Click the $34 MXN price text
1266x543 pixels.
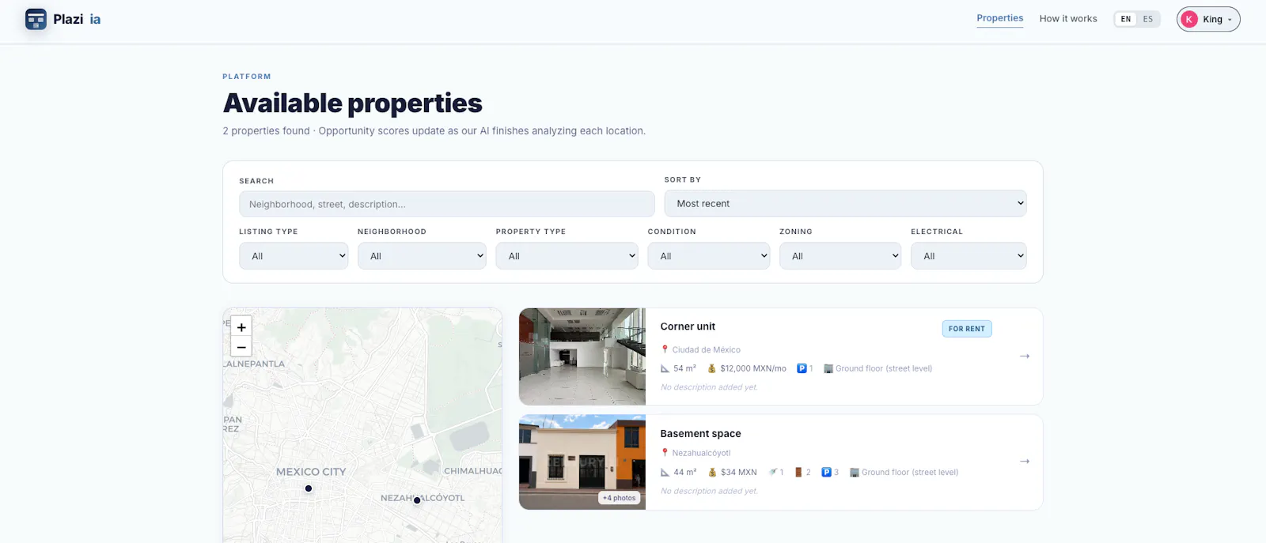click(x=738, y=473)
